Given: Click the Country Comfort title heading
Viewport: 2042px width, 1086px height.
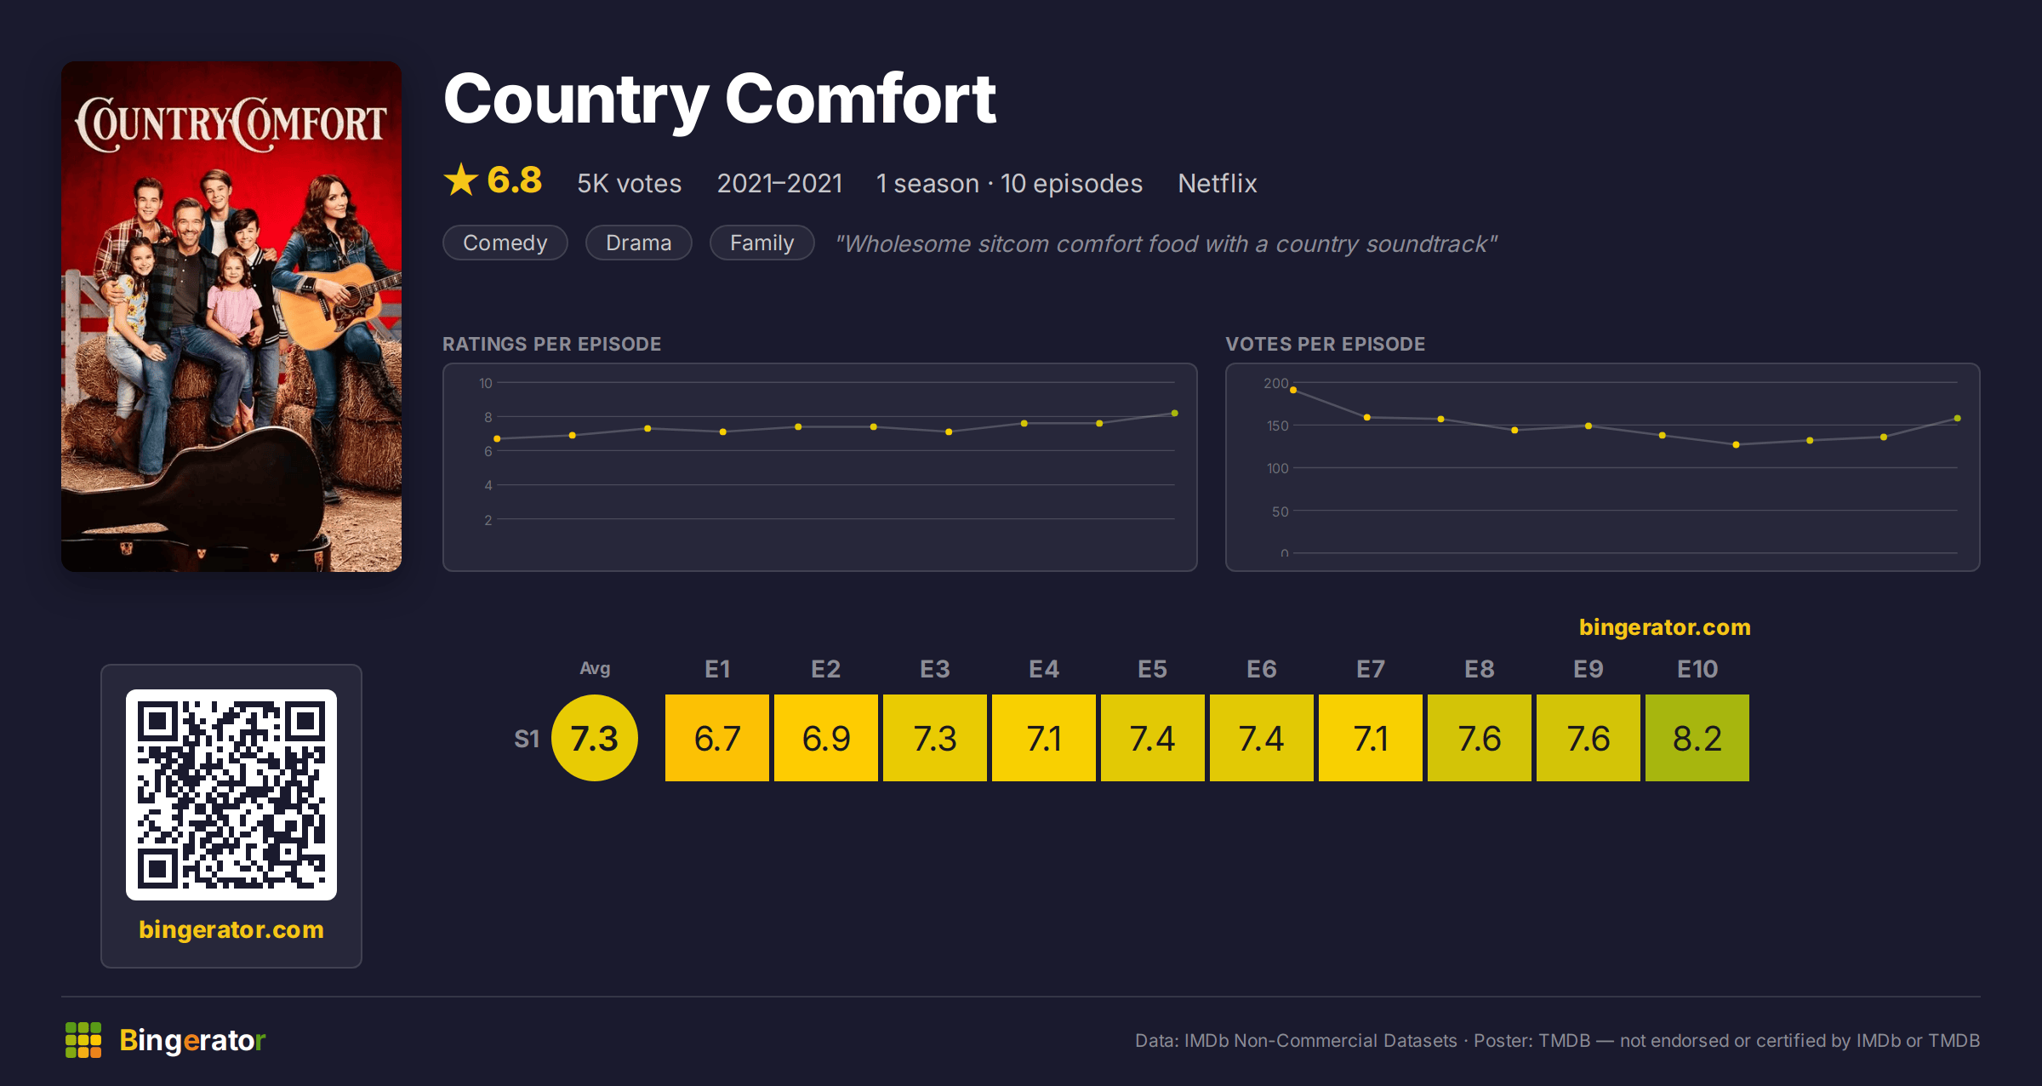Looking at the screenshot, I should (x=720, y=100).
